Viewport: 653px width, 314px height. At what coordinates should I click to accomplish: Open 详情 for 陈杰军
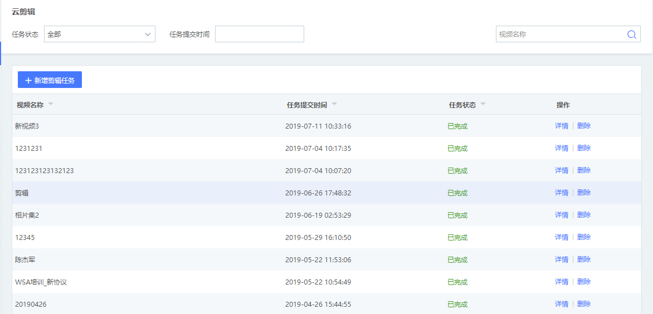[x=562, y=259]
